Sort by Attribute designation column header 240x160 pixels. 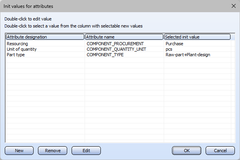coord(45,37)
